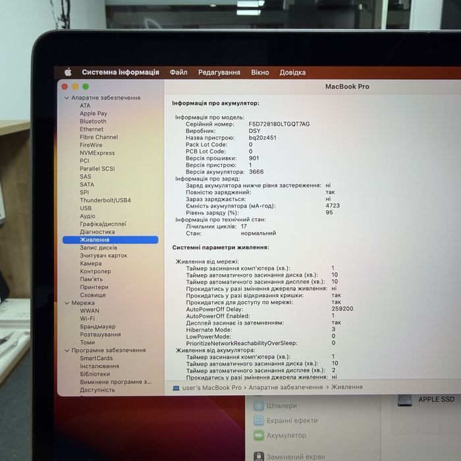The height and width of the screenshot is (461, 461).
Task: Click Живлення in the path bar
Action: pos(347,387)
